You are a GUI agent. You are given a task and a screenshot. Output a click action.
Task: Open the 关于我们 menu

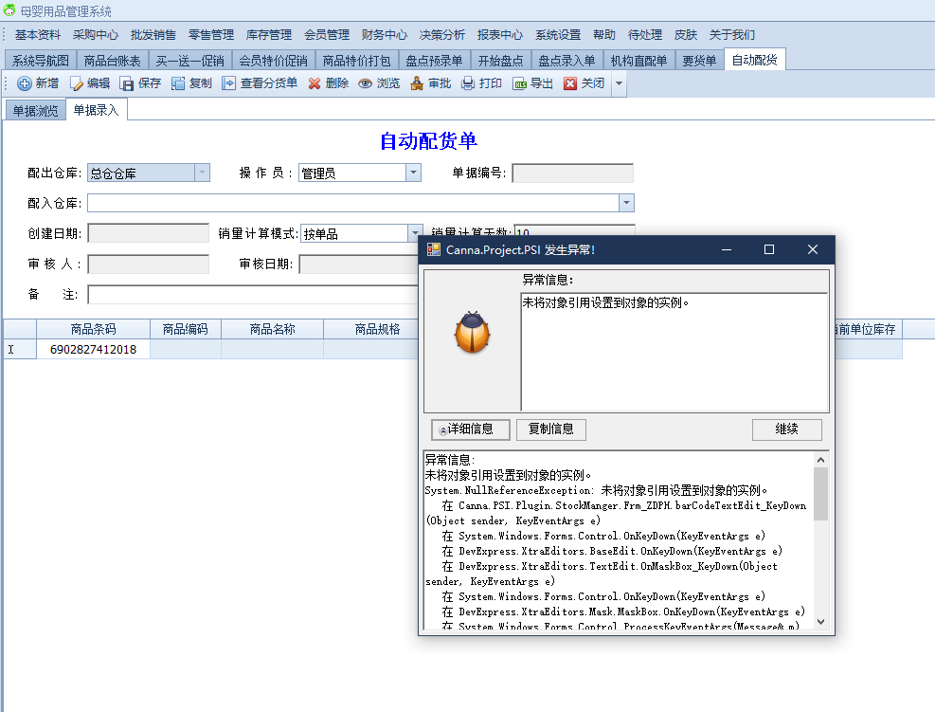click(731, 35)
